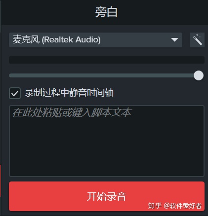The image size is (208, 216).
Task: Click the 开始录音 text on red button
Action: (x=107, y=196)
